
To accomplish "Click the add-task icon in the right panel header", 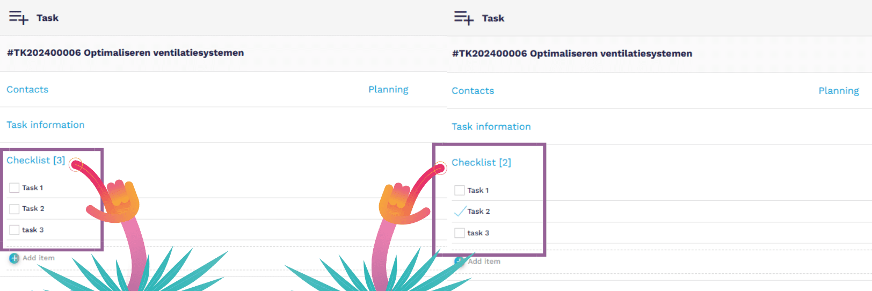I will click(464, 18).
